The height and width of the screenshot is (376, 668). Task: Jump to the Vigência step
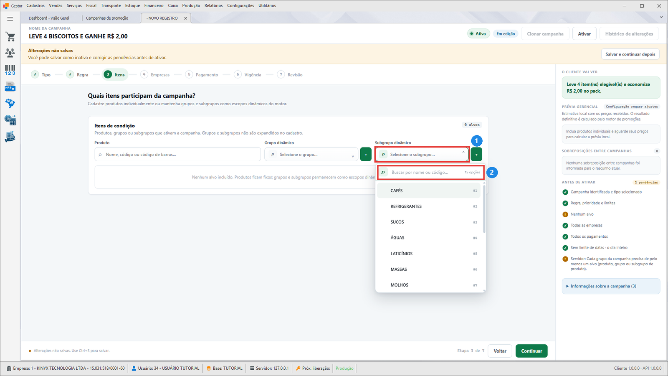tap(248, 75)
